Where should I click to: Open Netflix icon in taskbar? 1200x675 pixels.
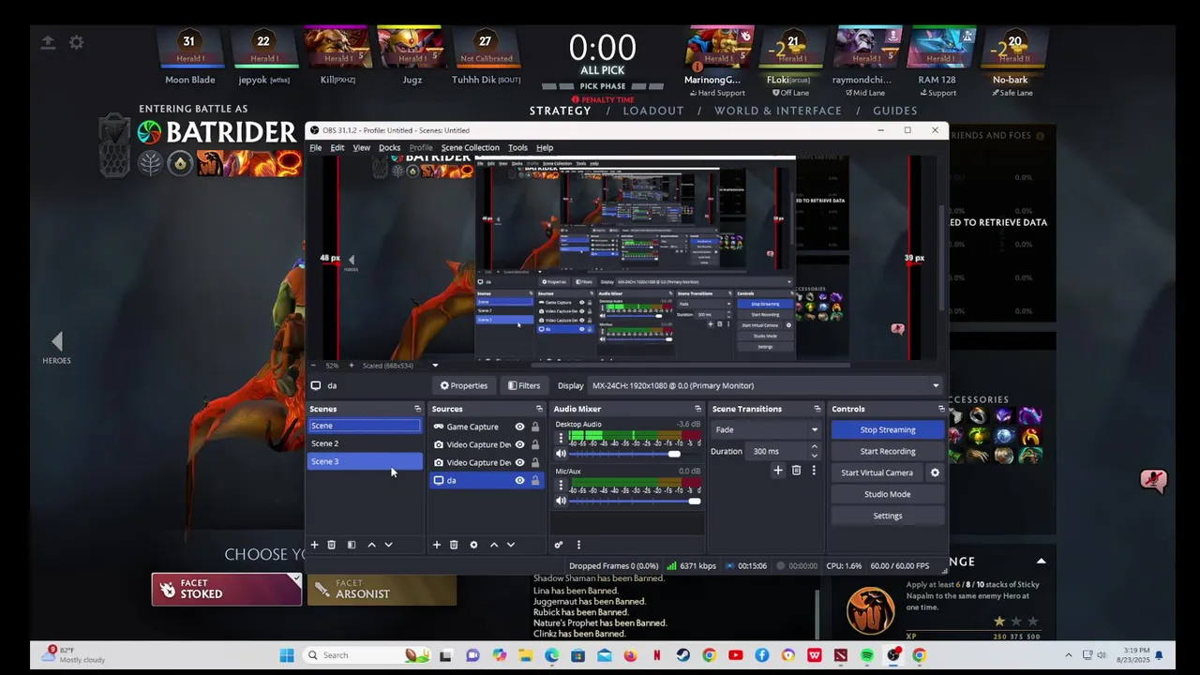657,655
